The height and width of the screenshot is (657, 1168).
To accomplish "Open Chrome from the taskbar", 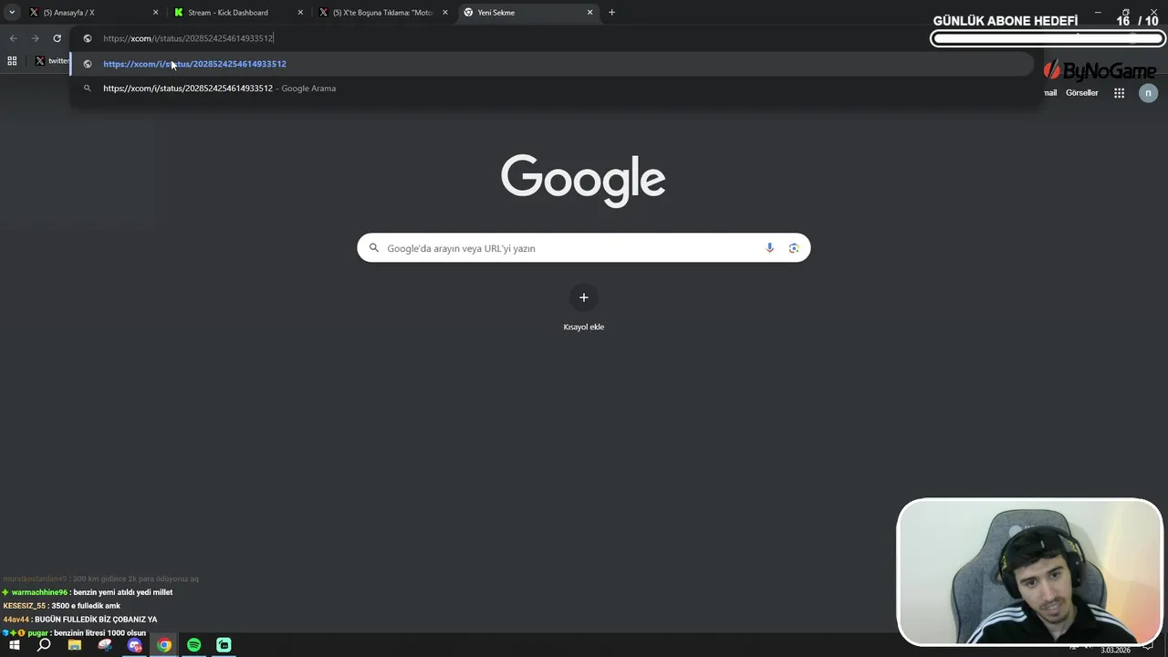I will 164,645.
